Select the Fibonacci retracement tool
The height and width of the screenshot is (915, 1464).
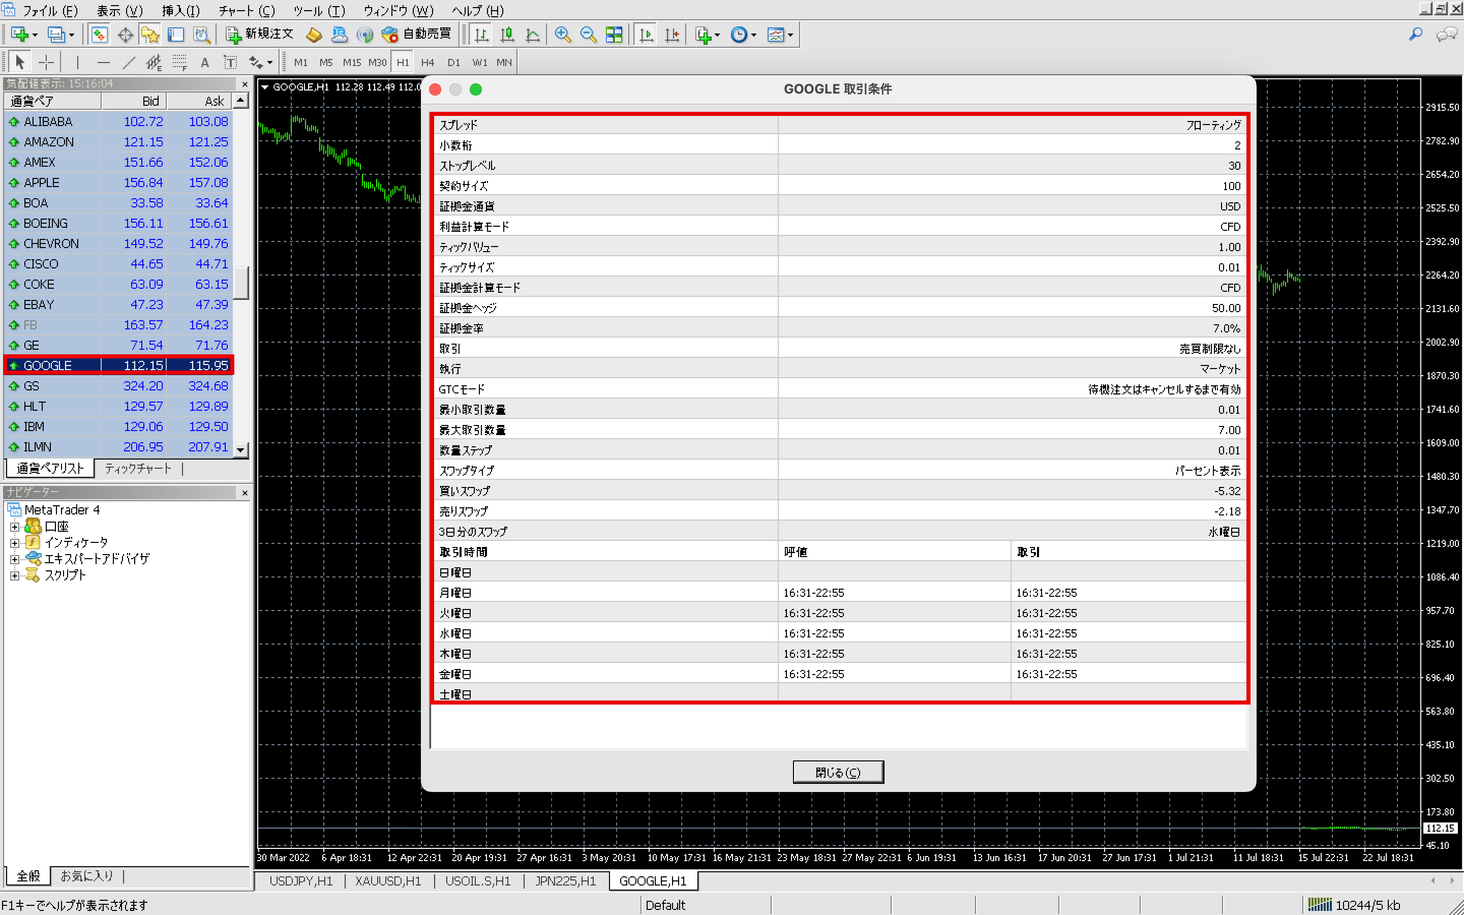[179, 63]
